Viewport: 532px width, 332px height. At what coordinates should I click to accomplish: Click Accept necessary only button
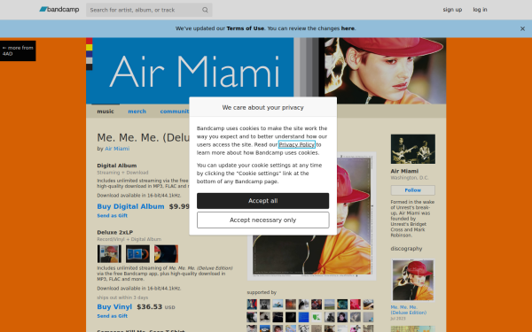click(x=263, y=220)
